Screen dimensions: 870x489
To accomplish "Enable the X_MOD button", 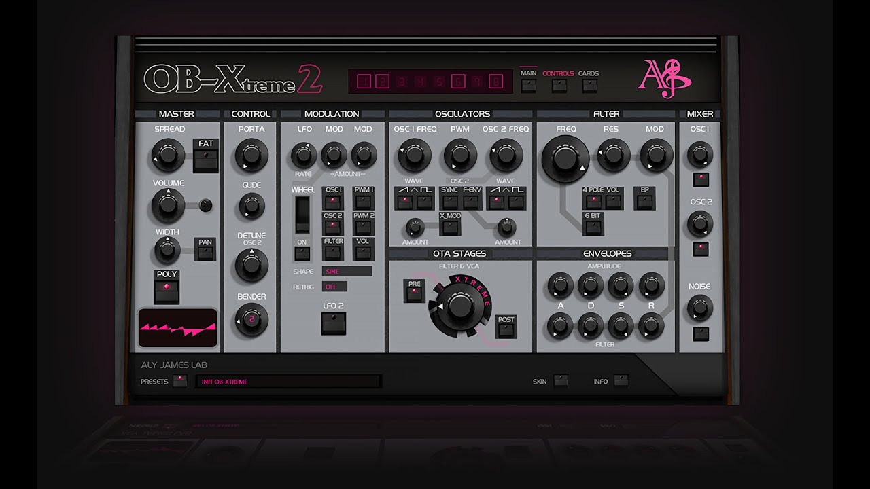I will [x=449, y=228].
